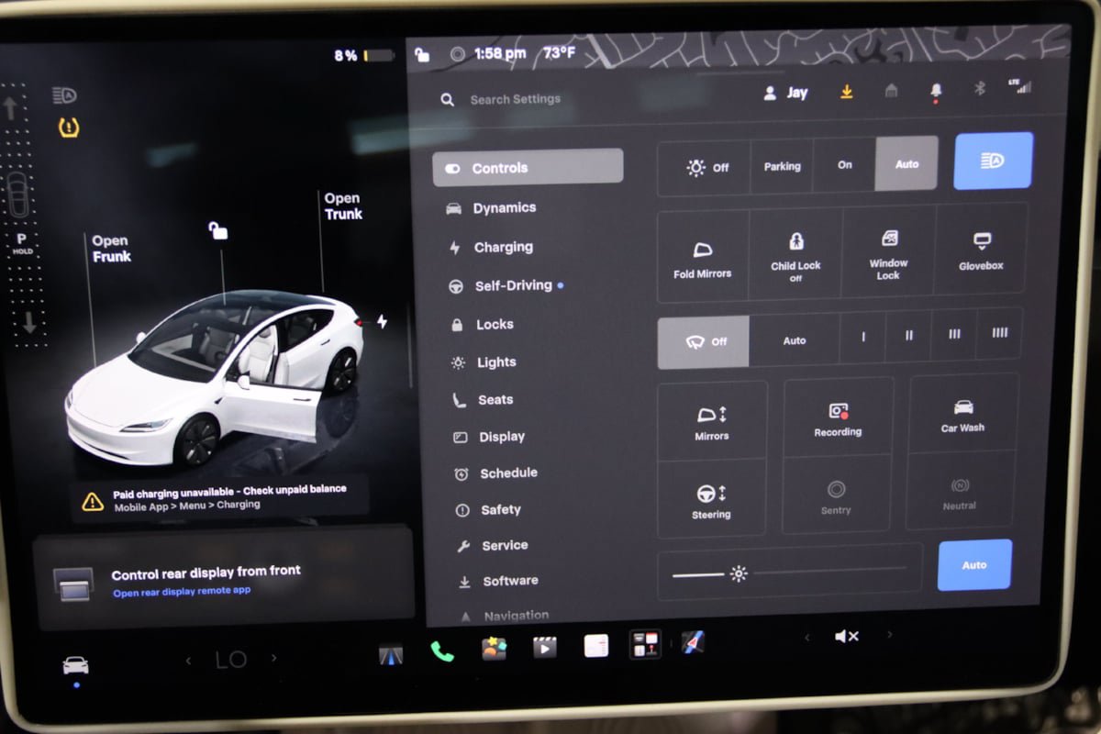Viewport: 1101px width, 734px height.
Task: Set wiper speed II
Action: 908,336
